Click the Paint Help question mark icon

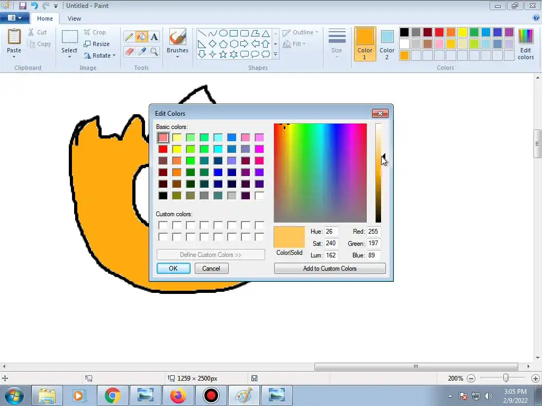click(537, 18)
